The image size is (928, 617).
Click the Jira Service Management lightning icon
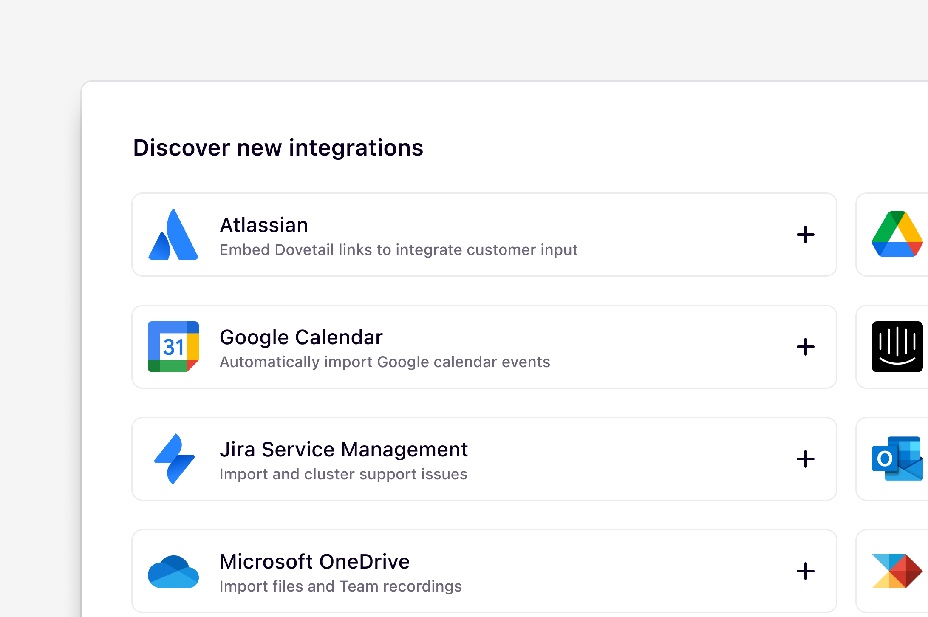(174, 459)
